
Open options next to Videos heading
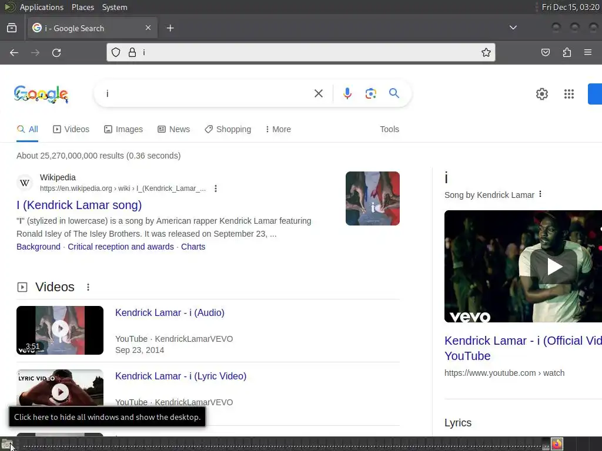coord(88,287)
